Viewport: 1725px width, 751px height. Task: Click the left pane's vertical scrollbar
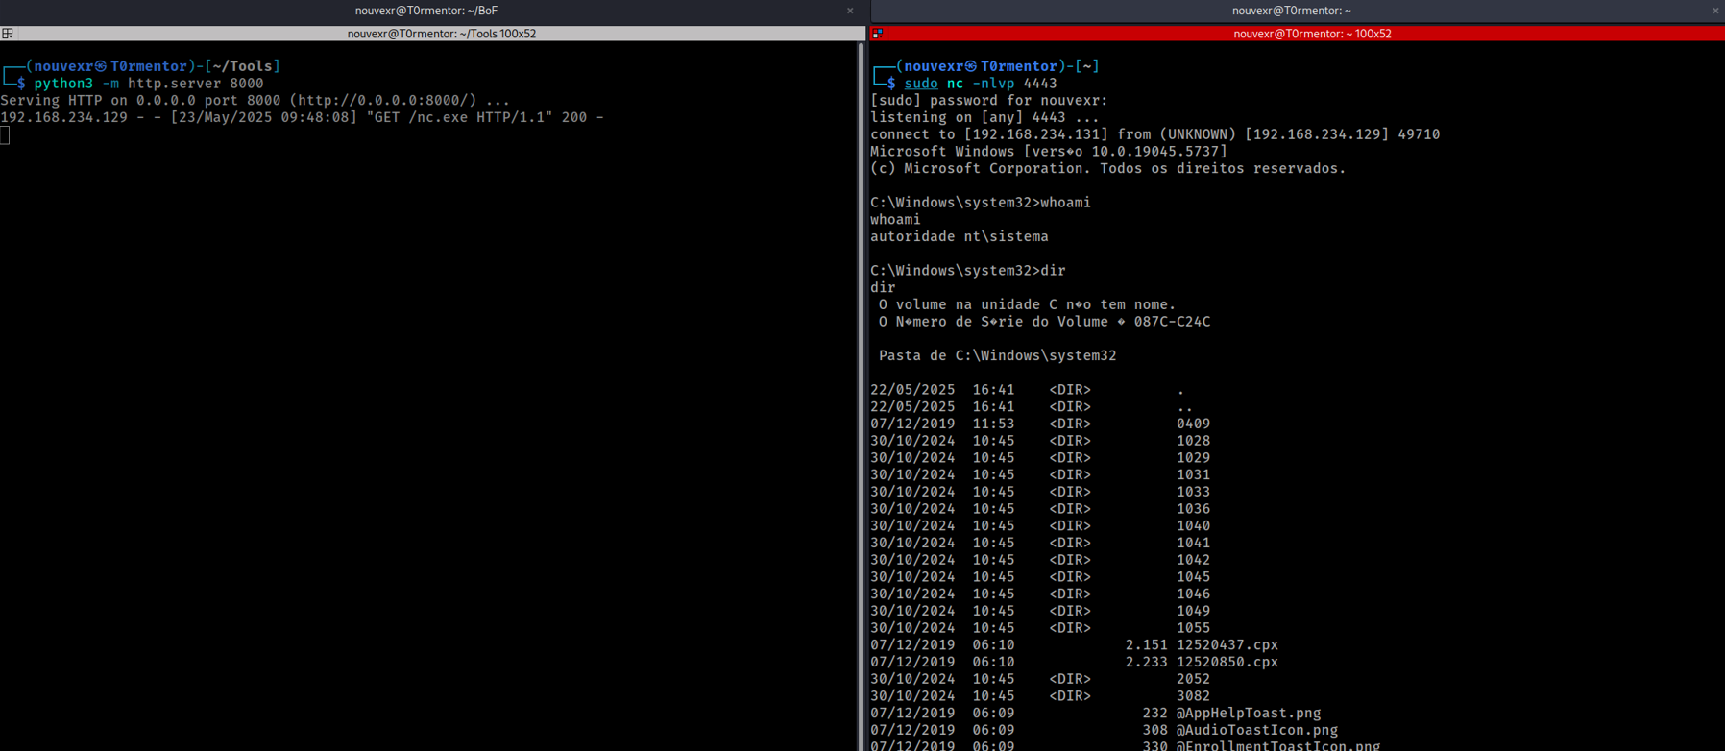click(x=861, y=396)
